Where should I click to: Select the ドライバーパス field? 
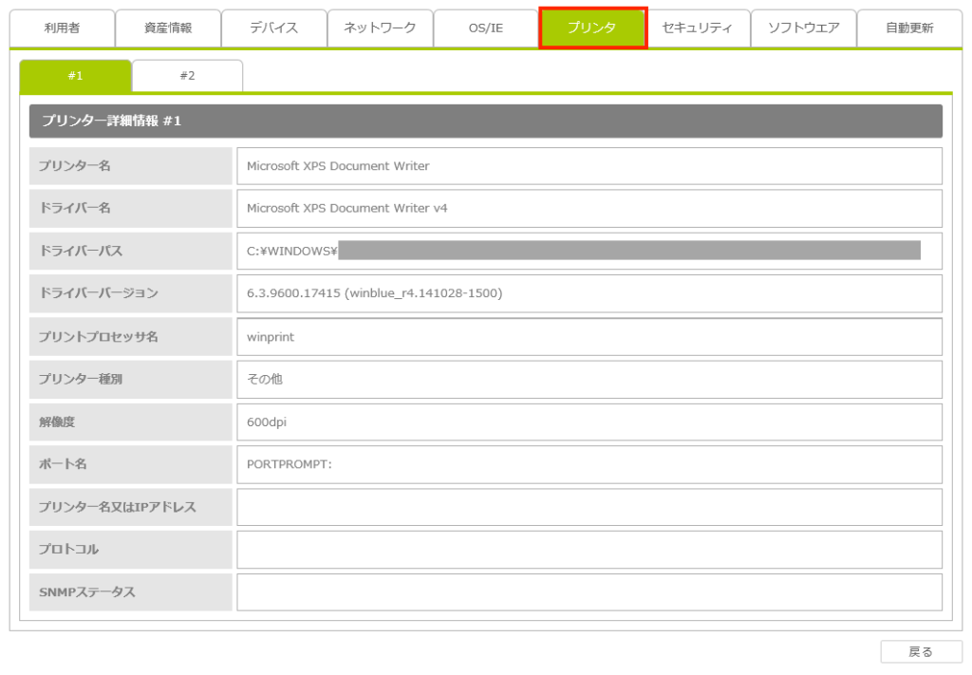click(589, 251)
